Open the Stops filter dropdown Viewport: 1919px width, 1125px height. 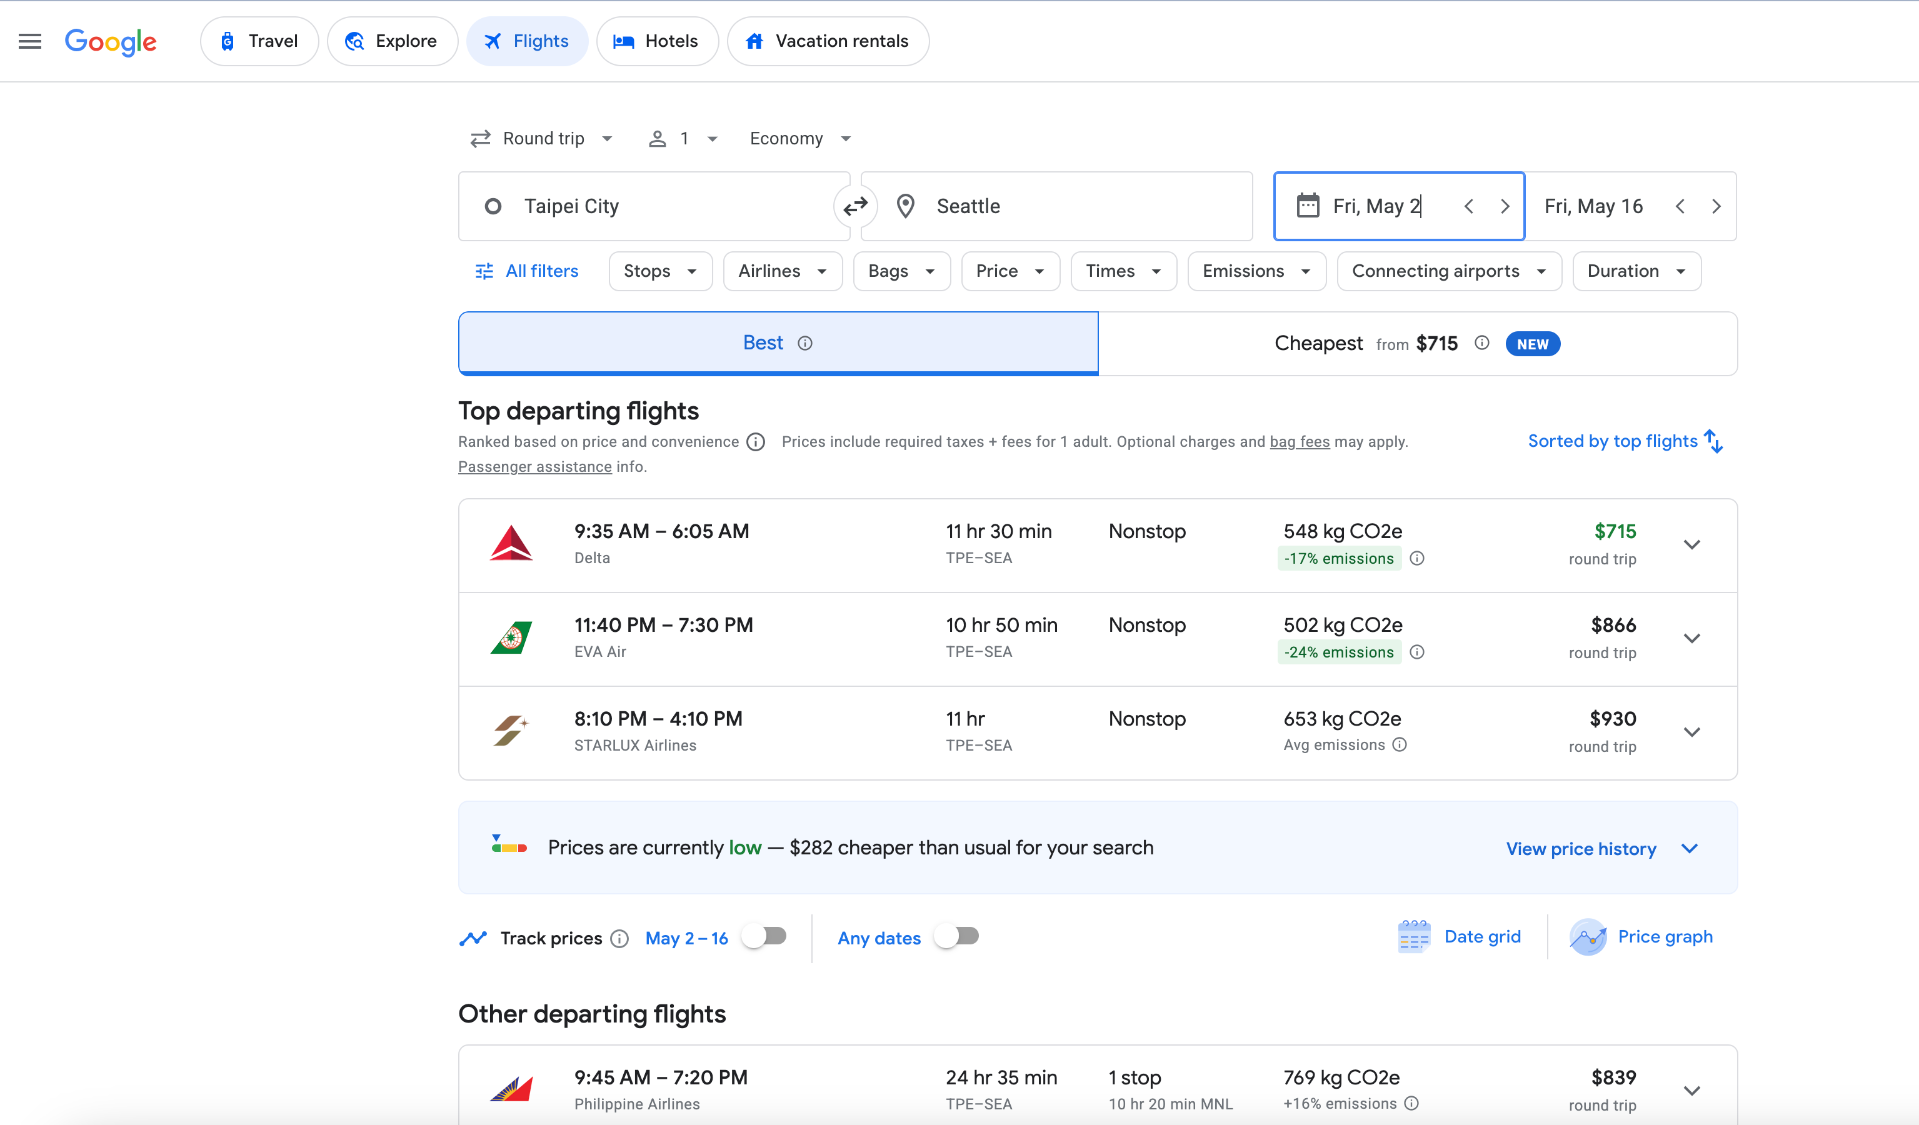coord(659,271)
